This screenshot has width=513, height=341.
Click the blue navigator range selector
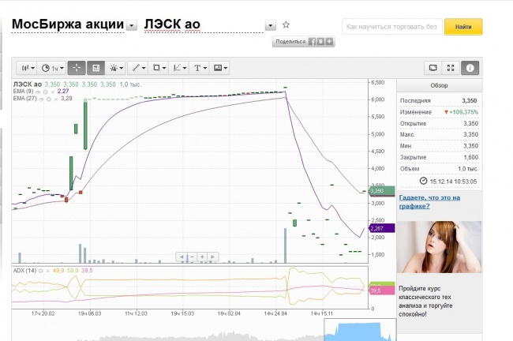(360, 332)
